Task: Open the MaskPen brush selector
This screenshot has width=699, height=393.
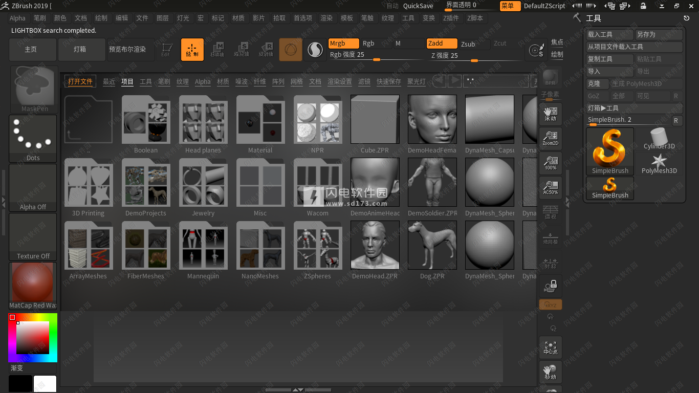Action: [x=34, y=89]
